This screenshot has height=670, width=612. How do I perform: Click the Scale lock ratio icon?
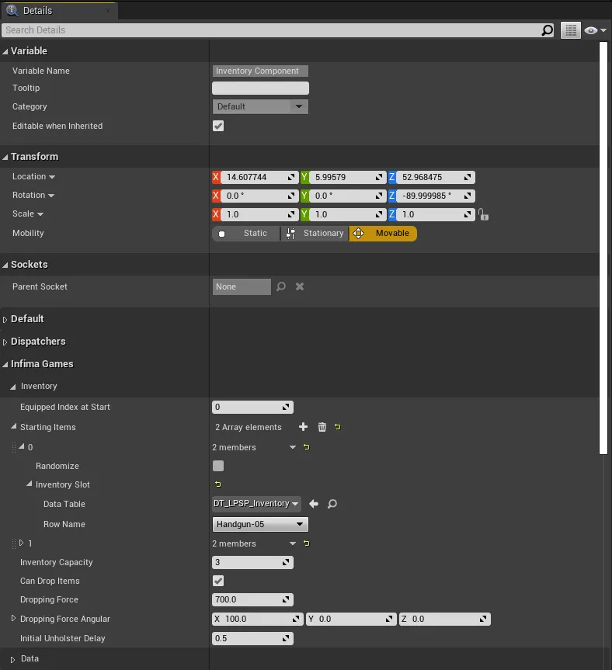[483, 215]
